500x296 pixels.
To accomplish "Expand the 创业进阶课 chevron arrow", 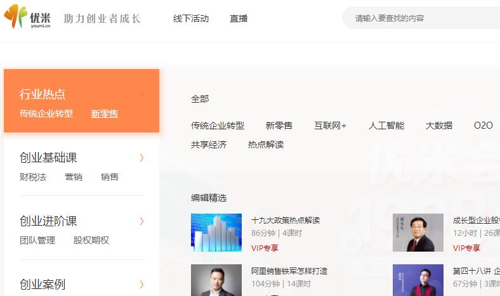I will pyautogui.click(x=142, y=221).
